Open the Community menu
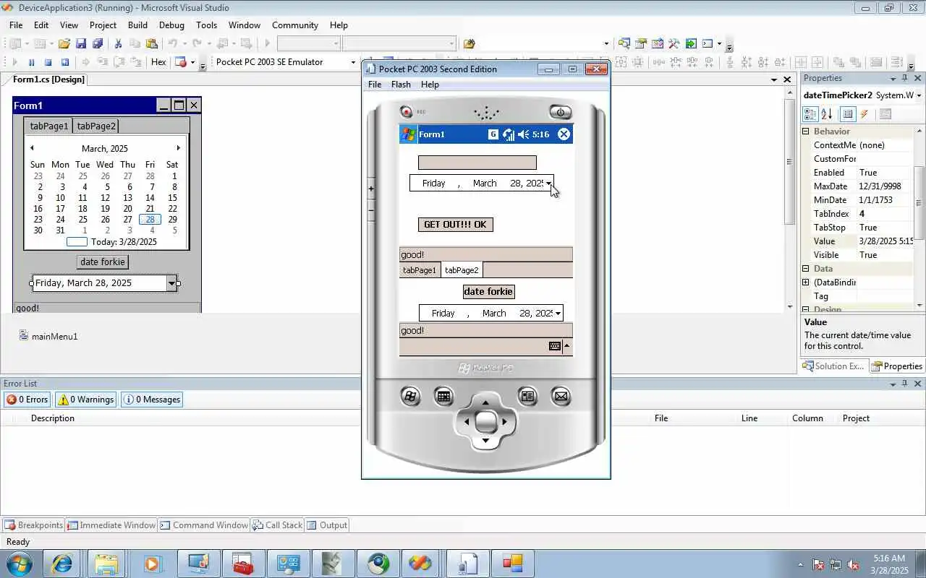The width and height of the screenshot is (926, 578). 295,25
